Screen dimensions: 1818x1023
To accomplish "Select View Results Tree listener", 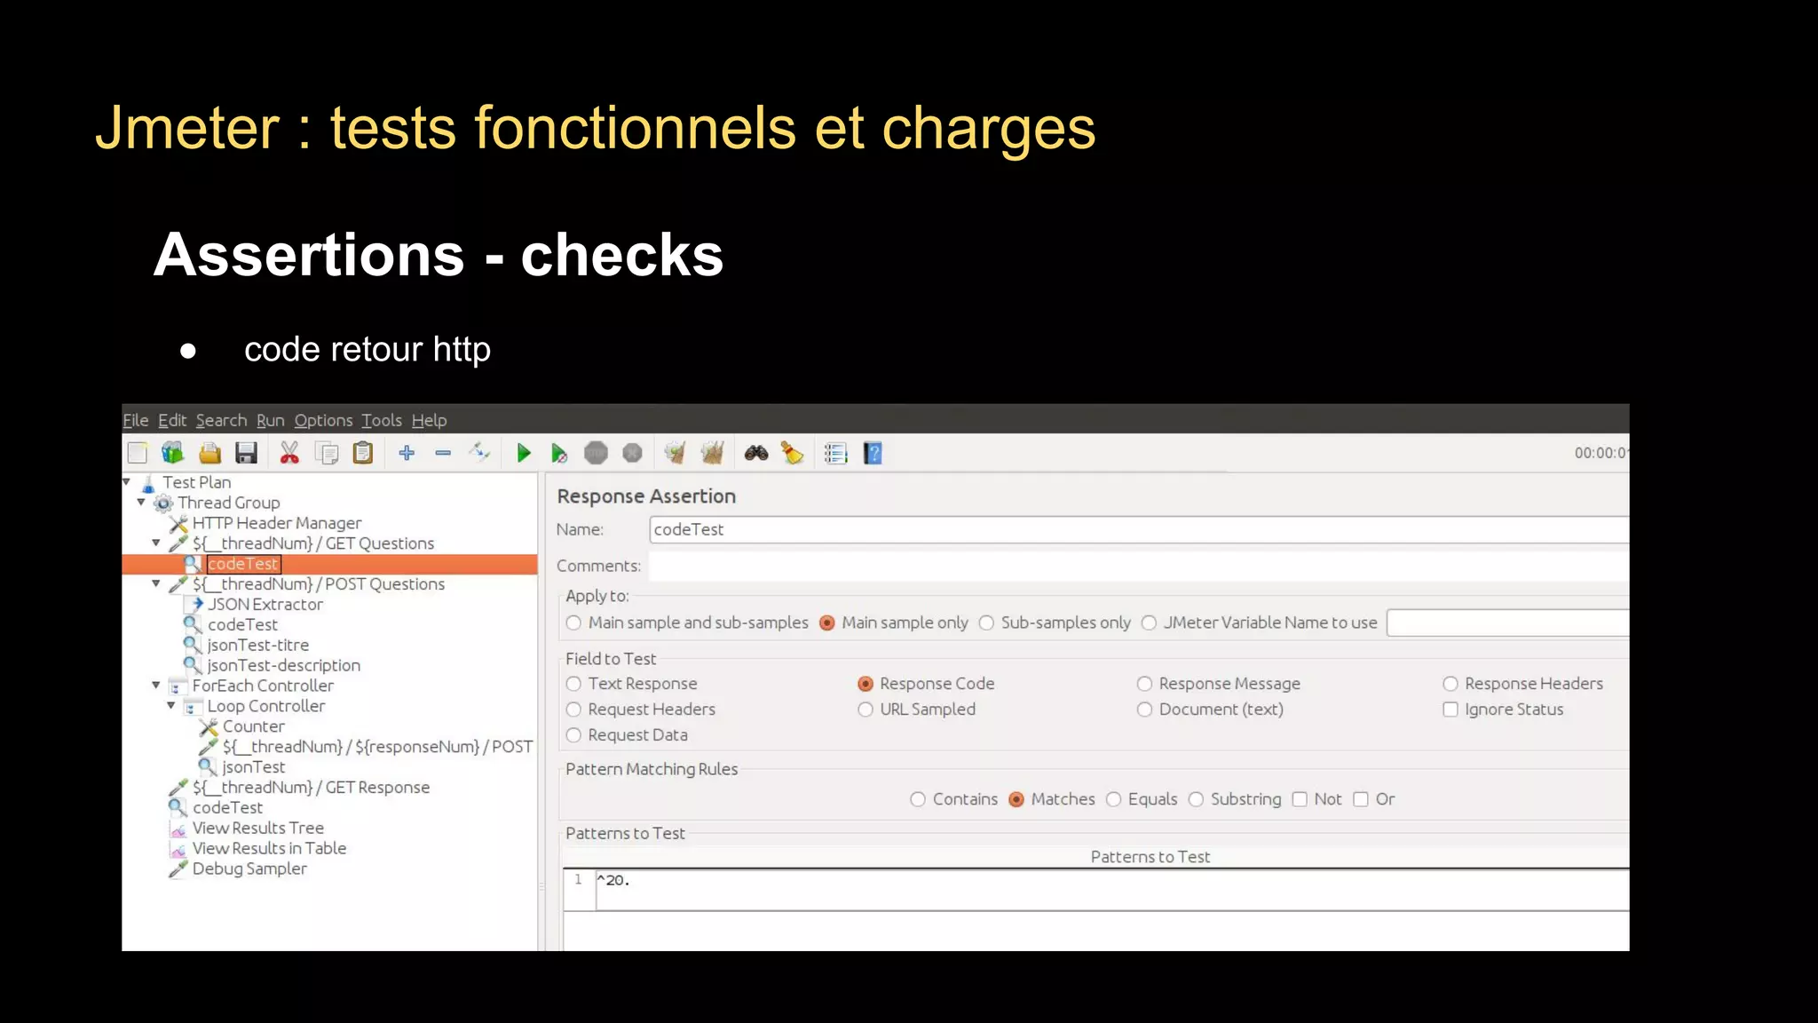I will click(x=258, y=829).
